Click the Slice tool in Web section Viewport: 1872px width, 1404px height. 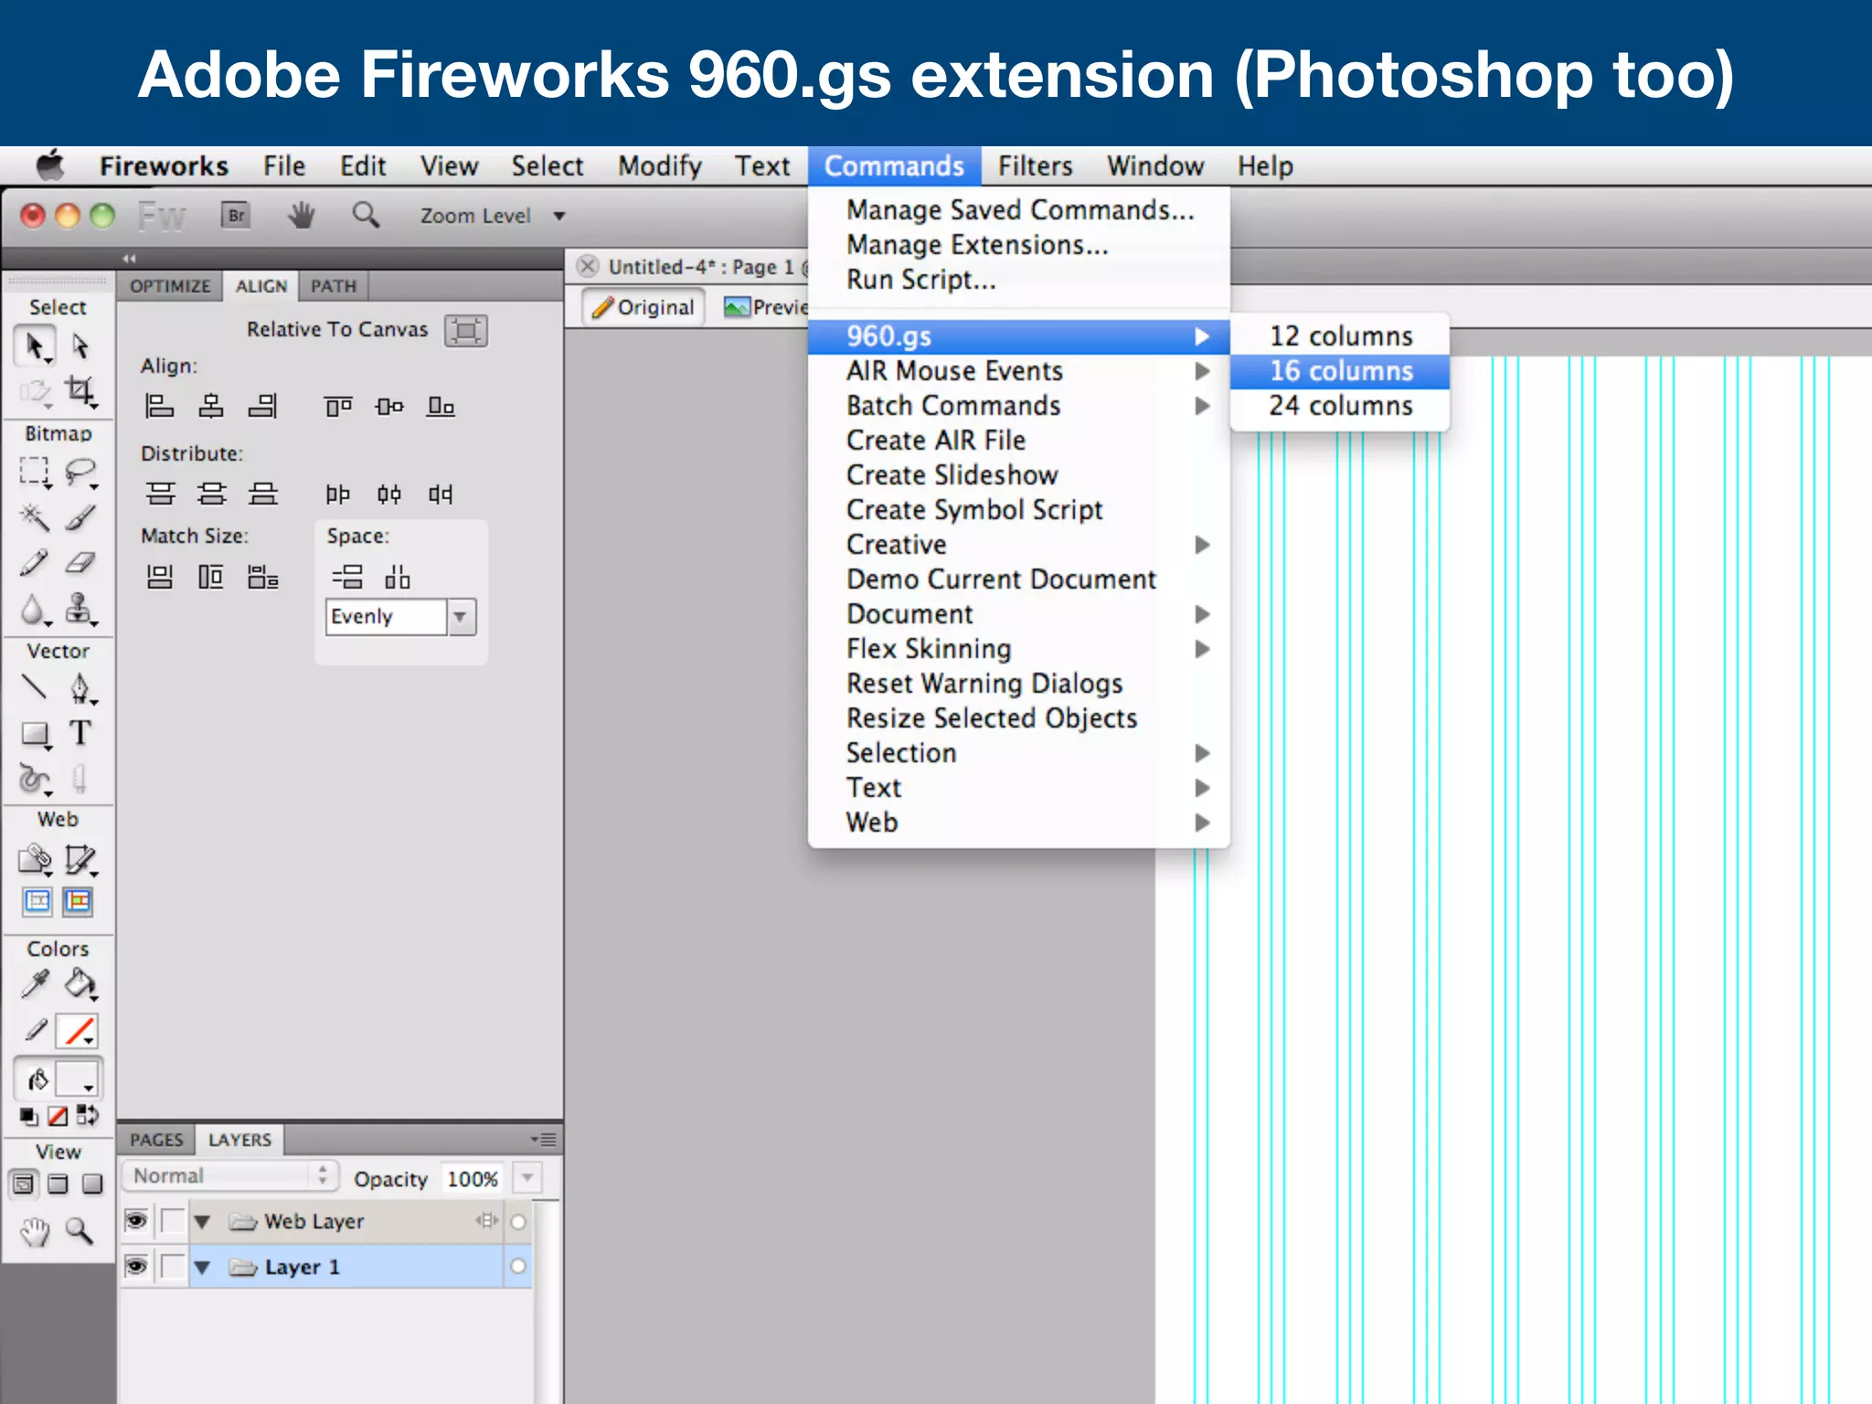click(80, 859)
